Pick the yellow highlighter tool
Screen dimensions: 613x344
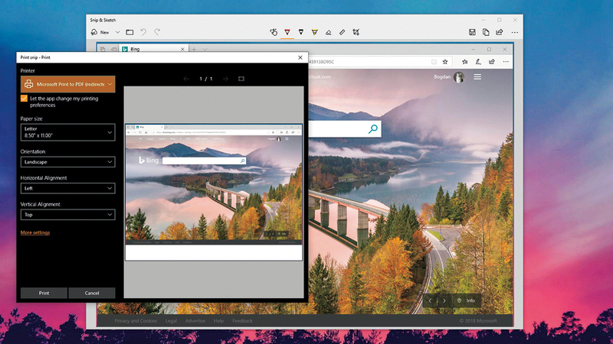point(315,32)
